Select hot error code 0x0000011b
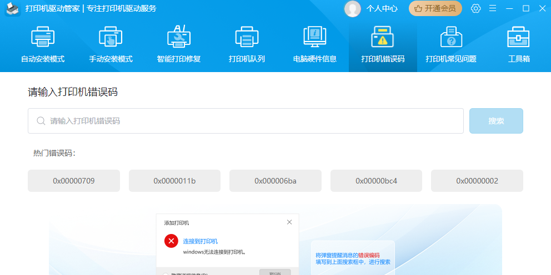 (x=174, y=181)
